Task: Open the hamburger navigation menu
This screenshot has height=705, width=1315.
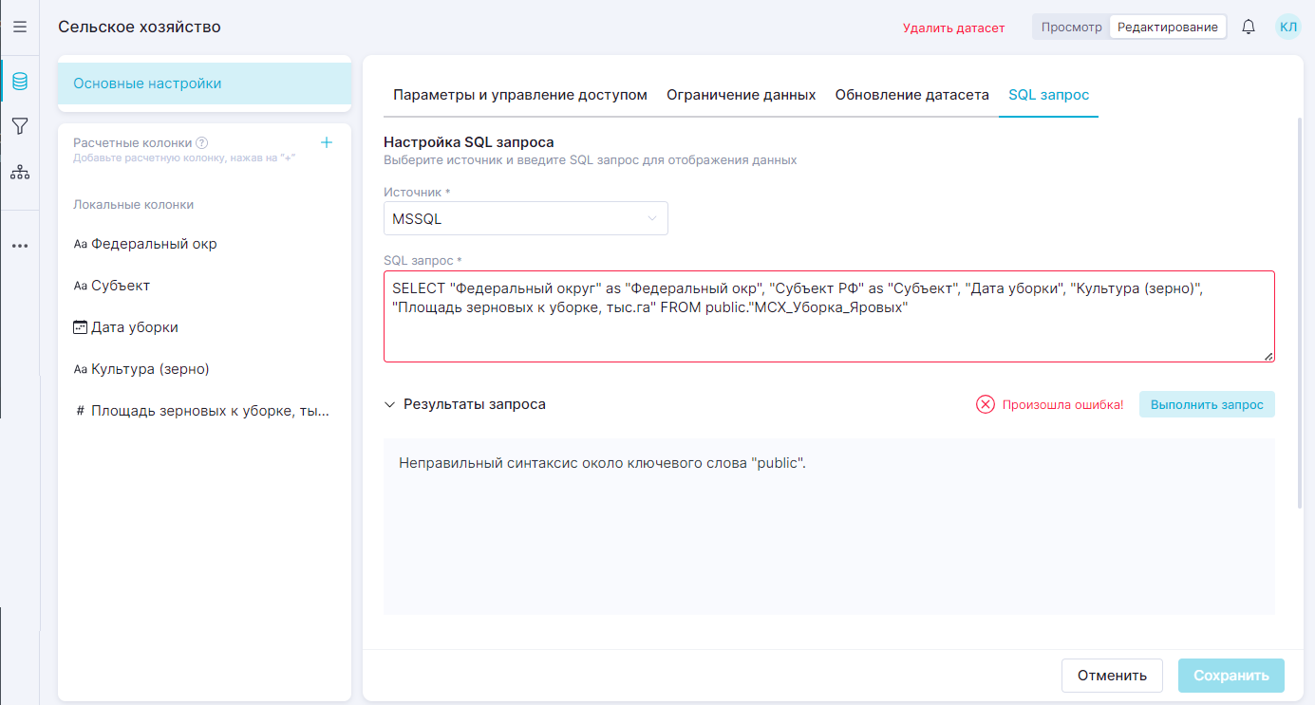Action: pyautogui.click(x=19, y=27)
